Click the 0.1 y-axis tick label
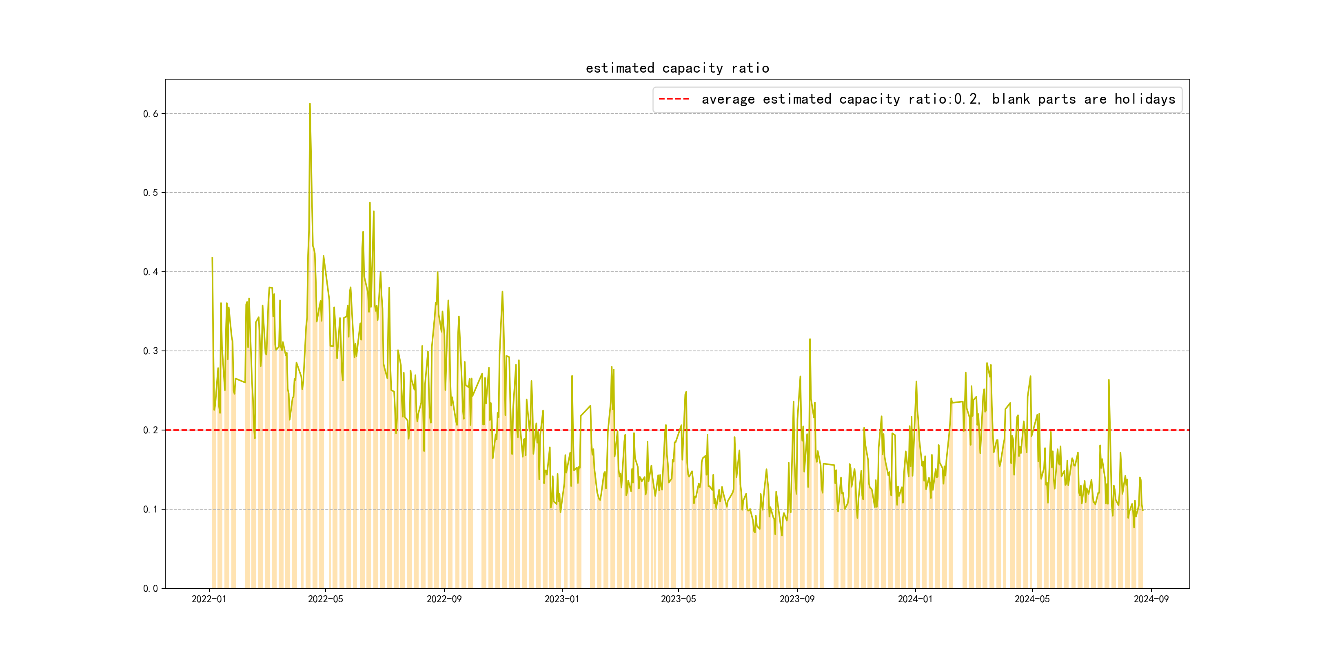The width and height of the screenshot is (1322, 661). [x=151, y=509]
